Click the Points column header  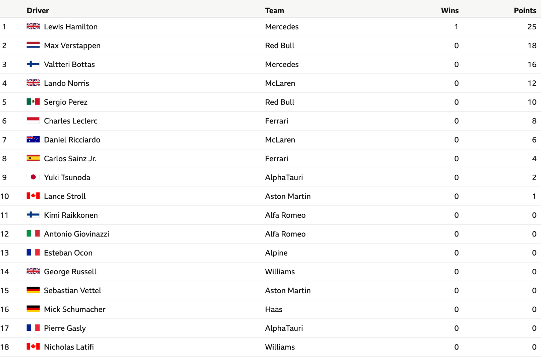525,11
